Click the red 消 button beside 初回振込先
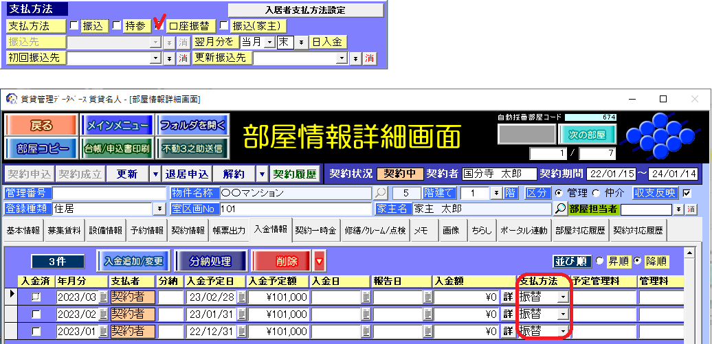The image size is (712, 344). click(183, 58)
